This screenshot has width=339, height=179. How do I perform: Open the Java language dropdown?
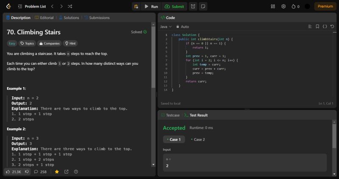tap(163, 27)
